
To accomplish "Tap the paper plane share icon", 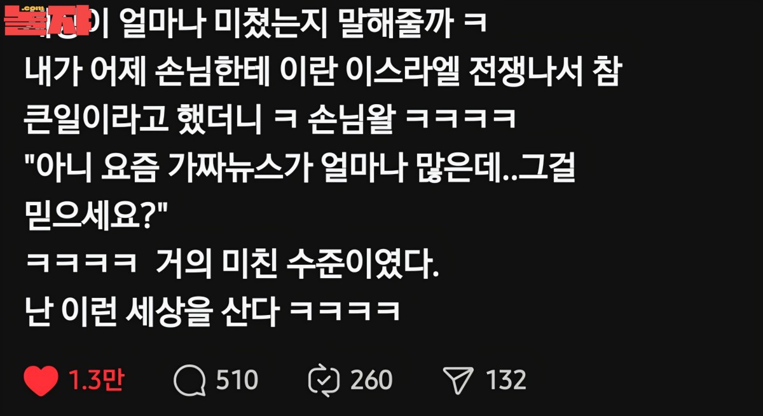I will tap(459, 380).
